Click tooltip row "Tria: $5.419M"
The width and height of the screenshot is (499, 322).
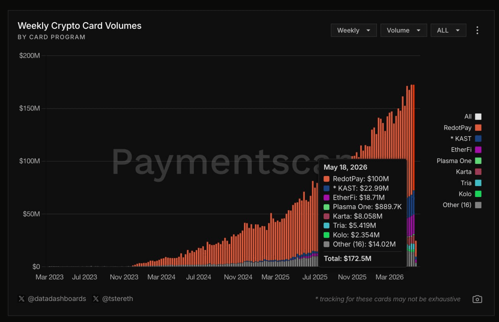tap(351, 225)
